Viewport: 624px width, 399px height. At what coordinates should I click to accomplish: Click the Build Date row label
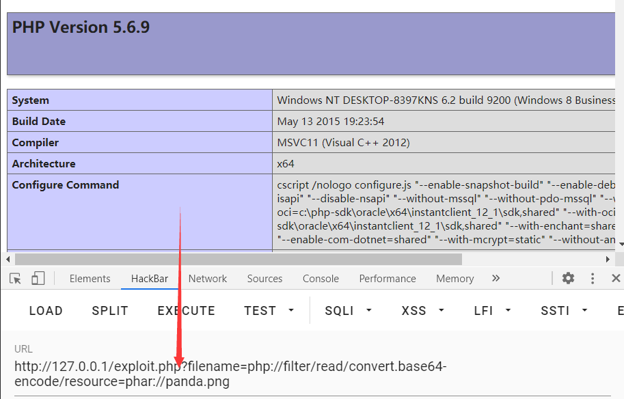click(x=38, y=122)
